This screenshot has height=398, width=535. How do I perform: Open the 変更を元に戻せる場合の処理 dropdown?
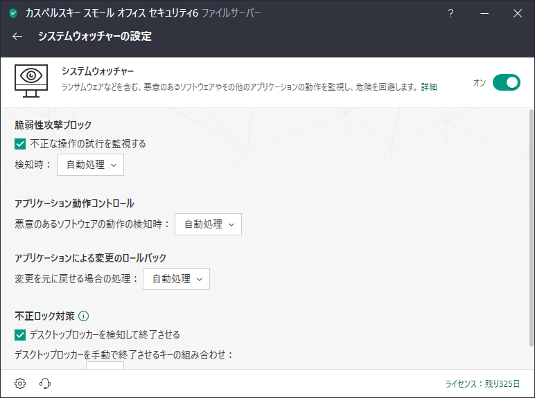[177, 279]
